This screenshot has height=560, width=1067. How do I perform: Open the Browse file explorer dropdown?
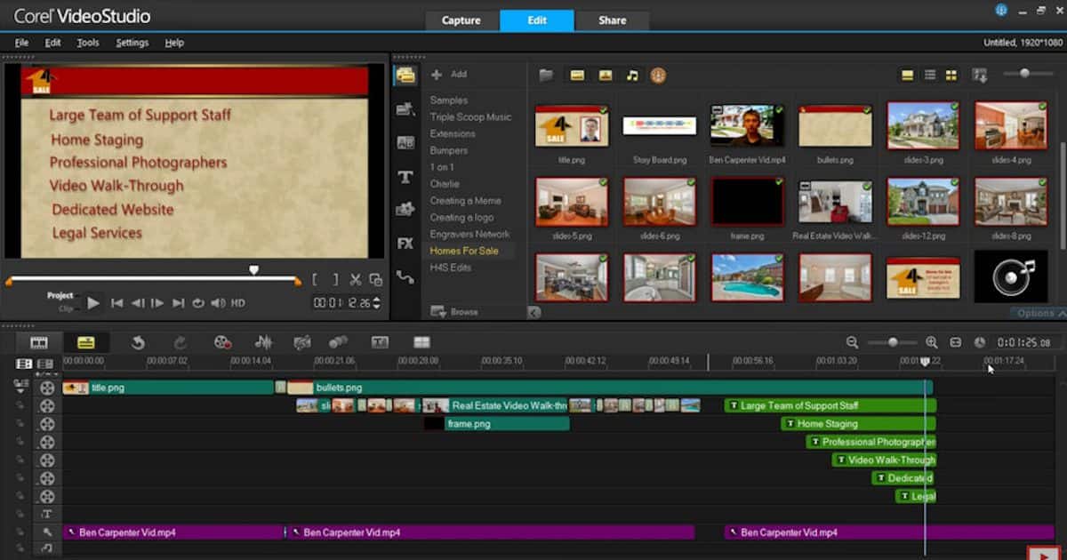(x=454, y=312)
